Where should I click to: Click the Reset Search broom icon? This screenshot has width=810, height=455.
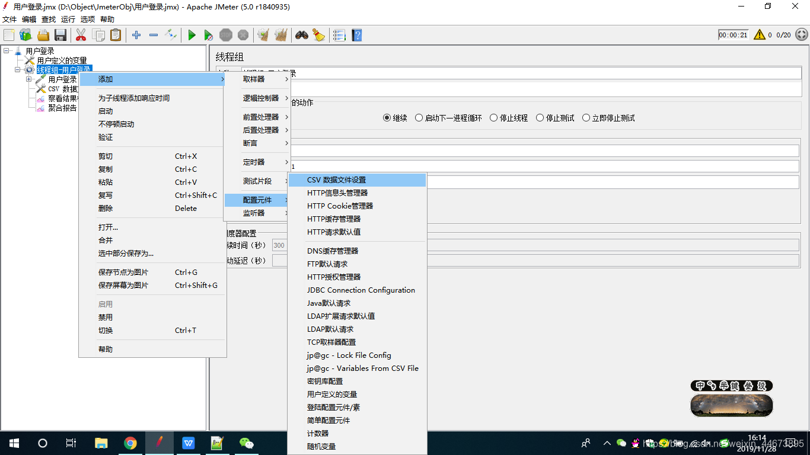coord(319,35)
